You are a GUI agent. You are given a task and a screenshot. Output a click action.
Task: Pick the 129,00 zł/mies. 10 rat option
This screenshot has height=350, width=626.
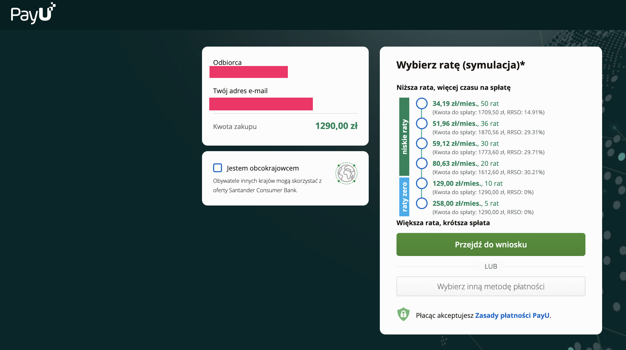tap(422, 183)
